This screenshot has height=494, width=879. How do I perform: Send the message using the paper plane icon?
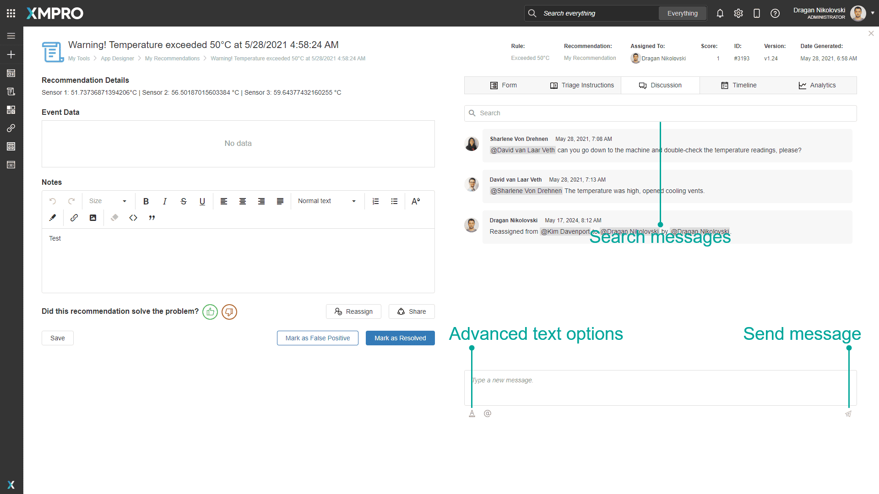click(x=848, y=413)
